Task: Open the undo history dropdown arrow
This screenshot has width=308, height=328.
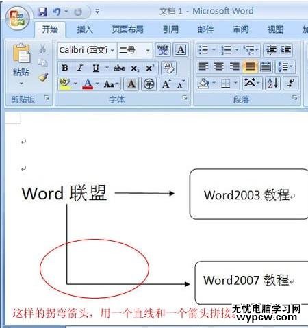Action: point(66,12)
